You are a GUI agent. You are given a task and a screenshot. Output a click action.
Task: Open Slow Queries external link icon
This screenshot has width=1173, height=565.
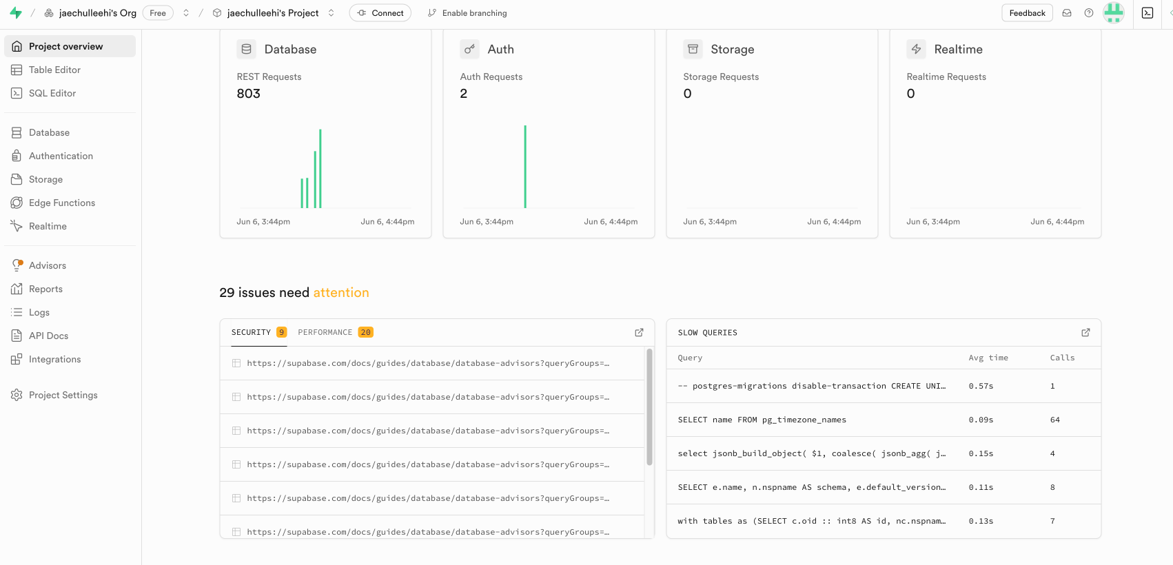1085,333
